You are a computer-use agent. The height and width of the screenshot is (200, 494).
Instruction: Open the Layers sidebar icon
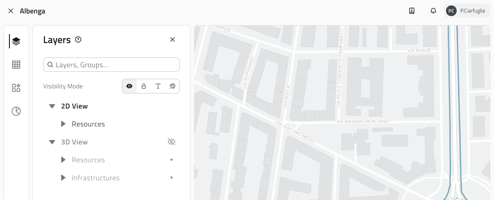coord(16,42)
